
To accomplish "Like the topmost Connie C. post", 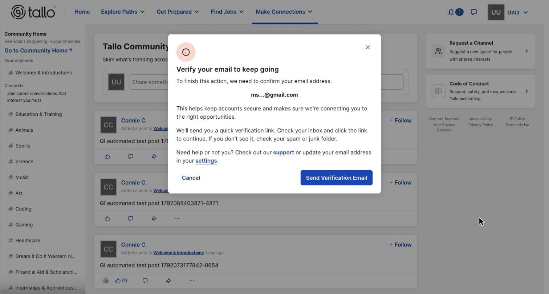I will coord(107,156).
